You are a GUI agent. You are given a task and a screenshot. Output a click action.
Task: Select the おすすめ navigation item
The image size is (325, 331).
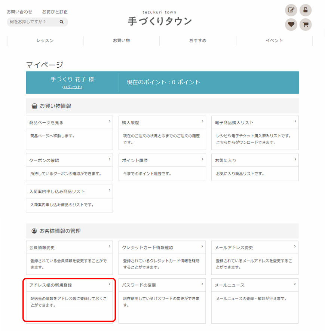pos(197,40)
